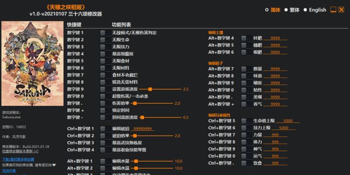Edit the 叶肥 value field
Image resolution: width=350 pixels, height=175 pixels.
275,38
